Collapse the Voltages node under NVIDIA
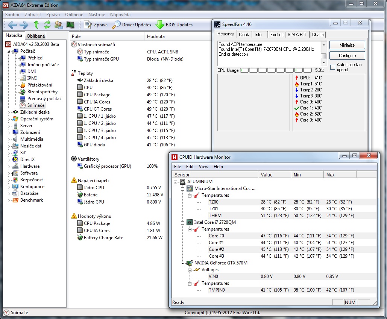This screenshot has width=387, height=319. (x=190, y=270)
